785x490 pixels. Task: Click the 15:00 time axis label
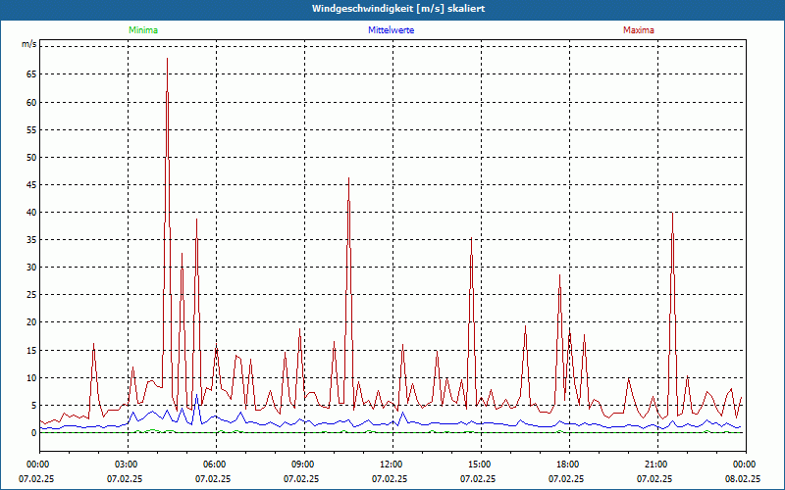(480, 464)
